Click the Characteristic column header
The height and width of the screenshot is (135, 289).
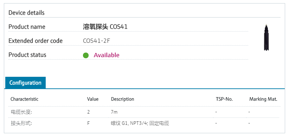[24, 99]
